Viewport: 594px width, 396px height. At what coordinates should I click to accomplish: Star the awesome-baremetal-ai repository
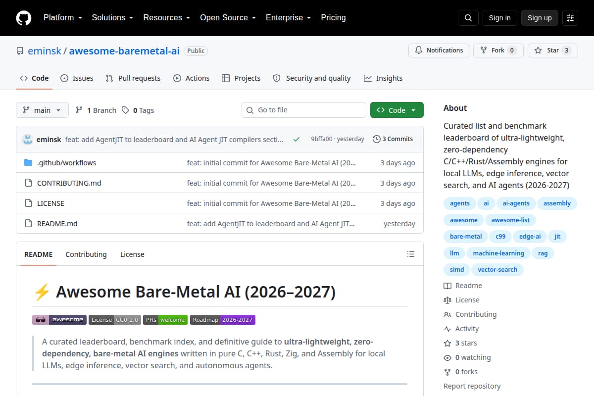tap(553, 50)
